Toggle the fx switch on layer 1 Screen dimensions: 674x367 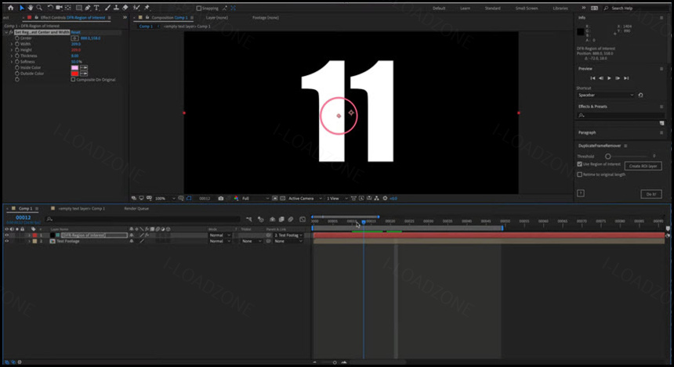point(147,236)
